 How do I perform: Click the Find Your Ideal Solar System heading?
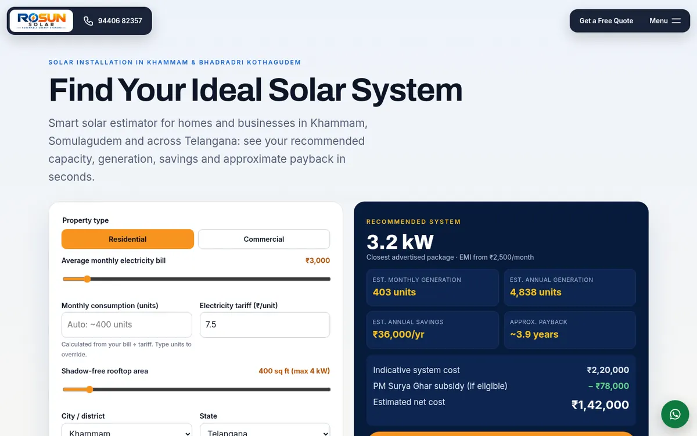(256, 91)
